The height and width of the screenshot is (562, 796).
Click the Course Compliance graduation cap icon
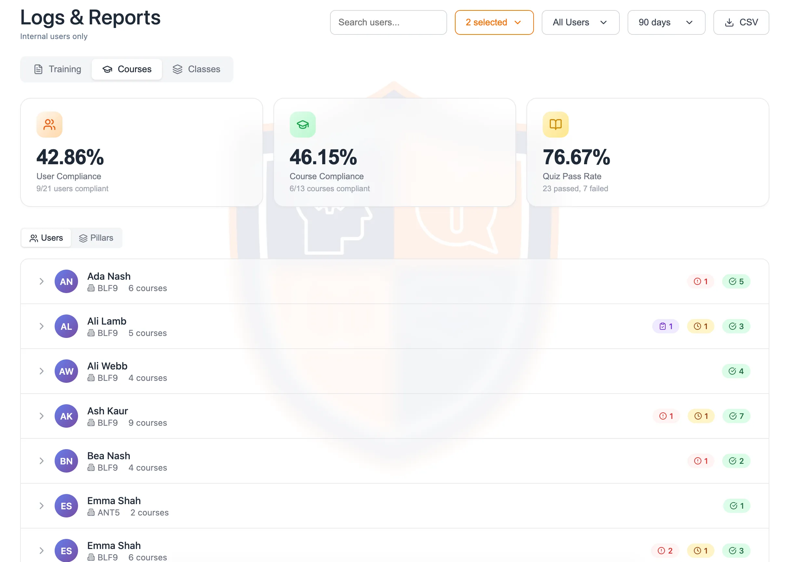pyautogui.click(x=303, y=125)
